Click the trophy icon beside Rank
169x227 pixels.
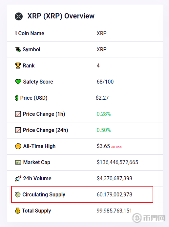coord(18,65)
